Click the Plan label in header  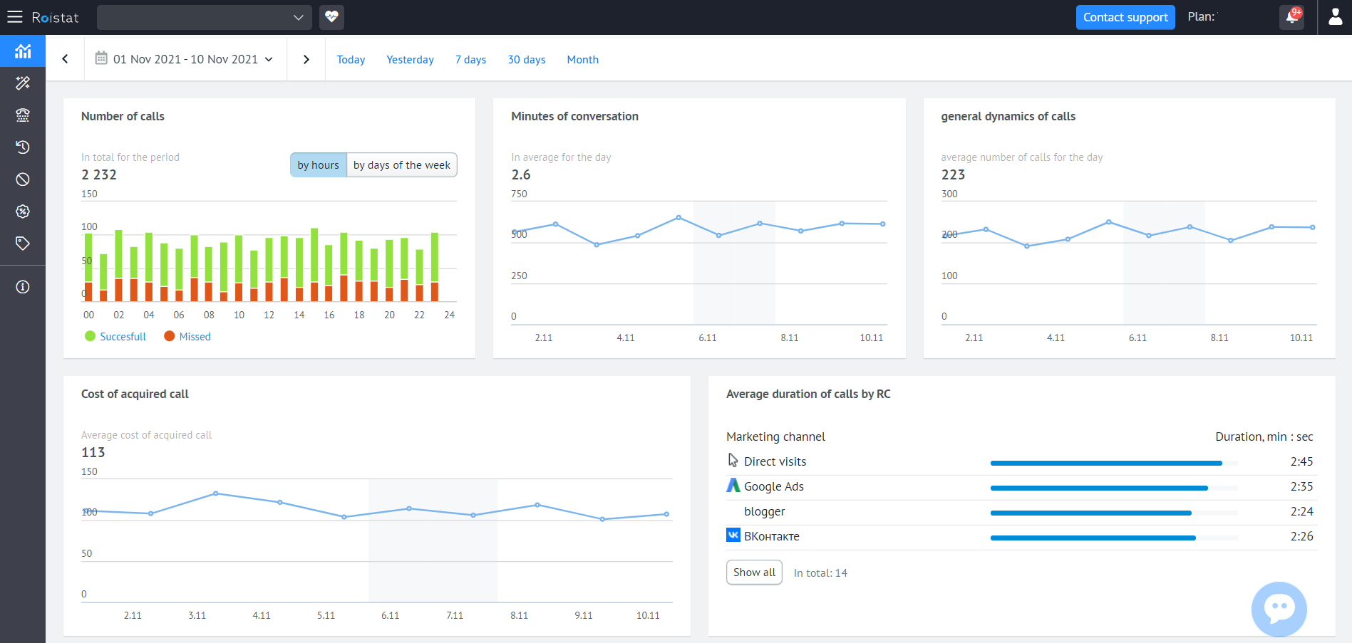(1202, 17)
